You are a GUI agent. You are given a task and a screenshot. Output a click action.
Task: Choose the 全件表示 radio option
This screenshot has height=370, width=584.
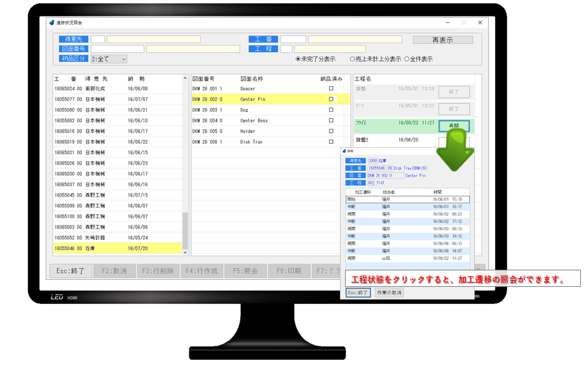tap(405, 59)
